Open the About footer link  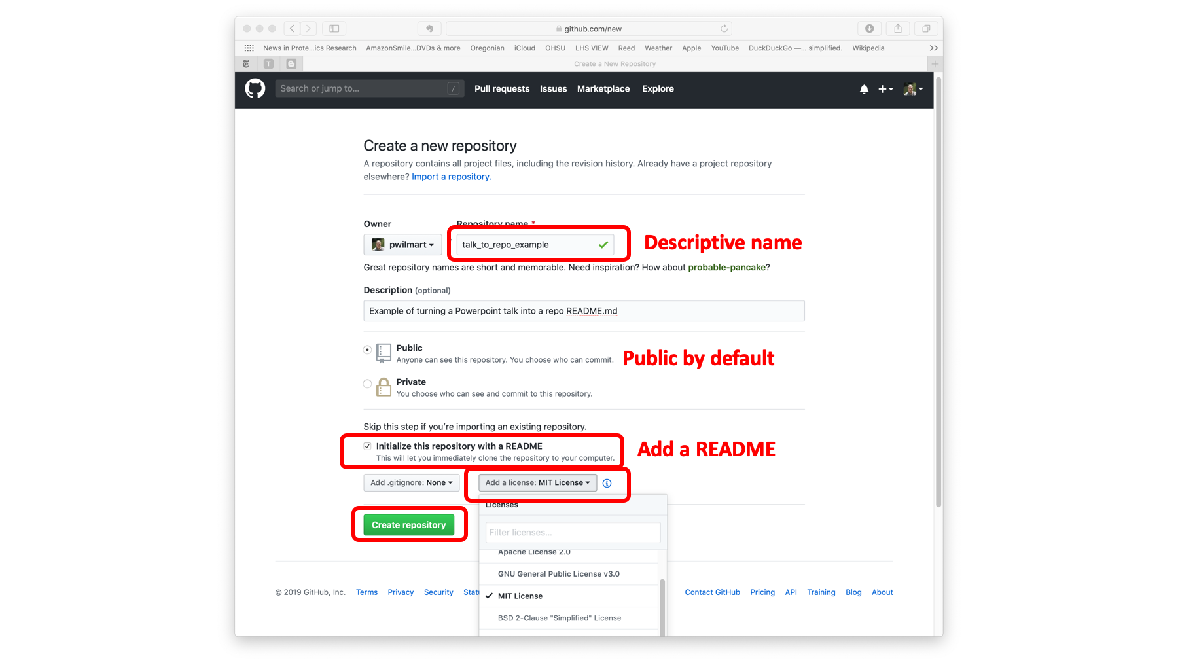pos(882,592)
